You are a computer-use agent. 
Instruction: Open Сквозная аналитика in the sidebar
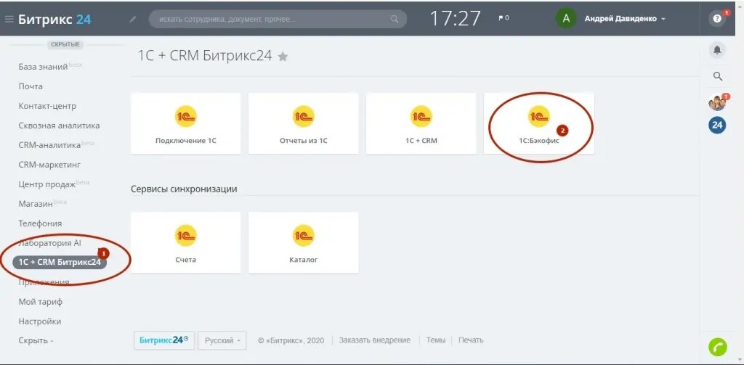tap(59, 126)
